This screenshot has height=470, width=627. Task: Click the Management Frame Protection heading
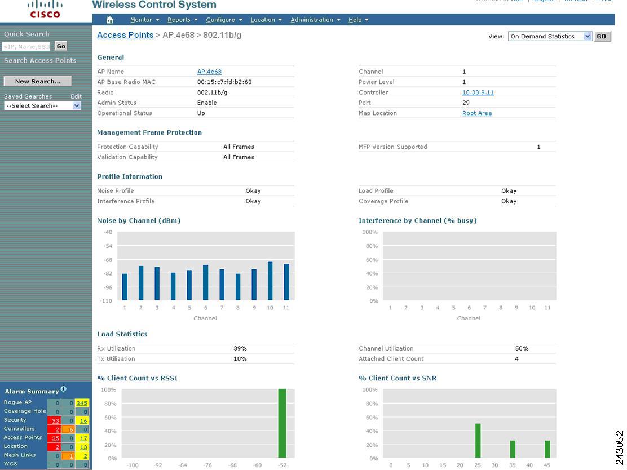(x=149, y=132)
